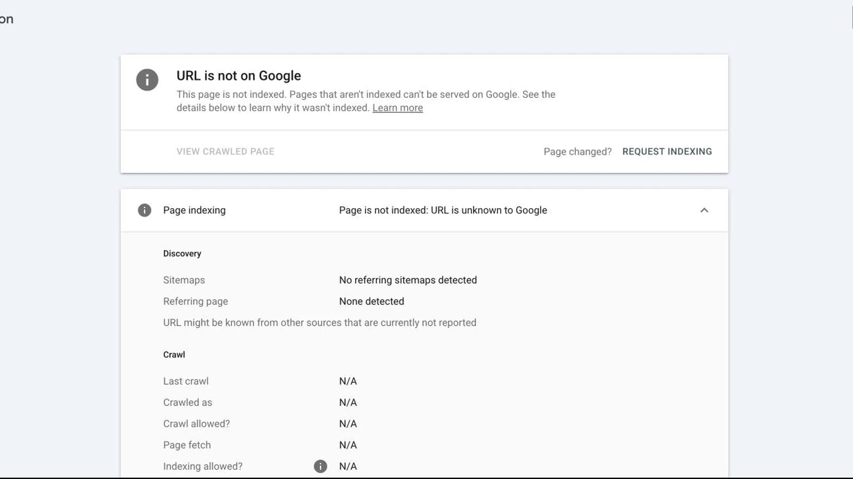Select the N/A value for Indexing allowed?
853x479 pixels.
click(x=348, y=466)
